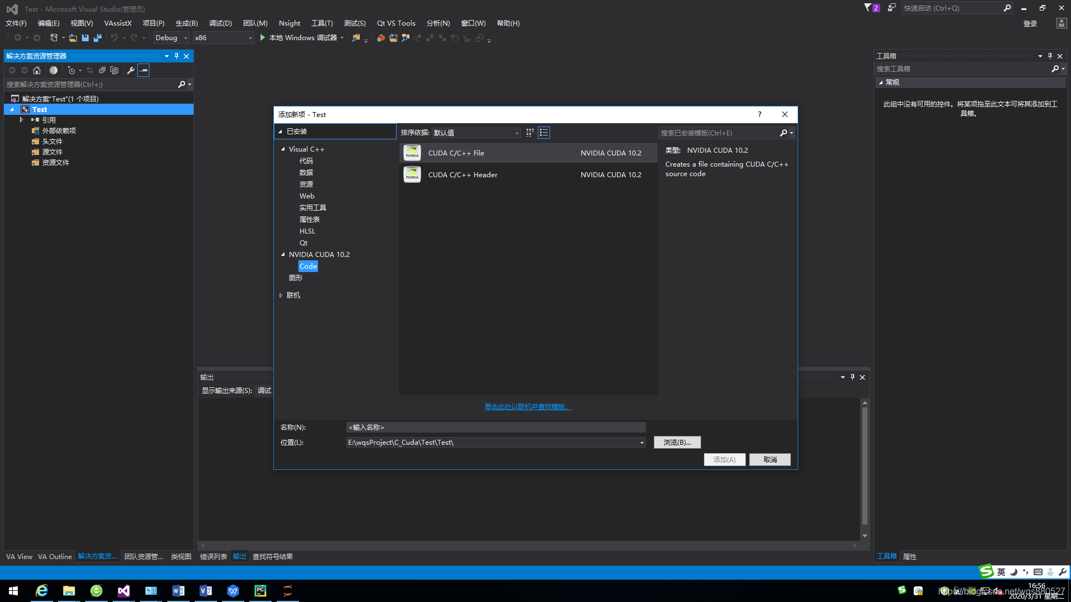Open the VAssistX menu
This screenshot has width=1071, height=602.
[x=118, y=23]
